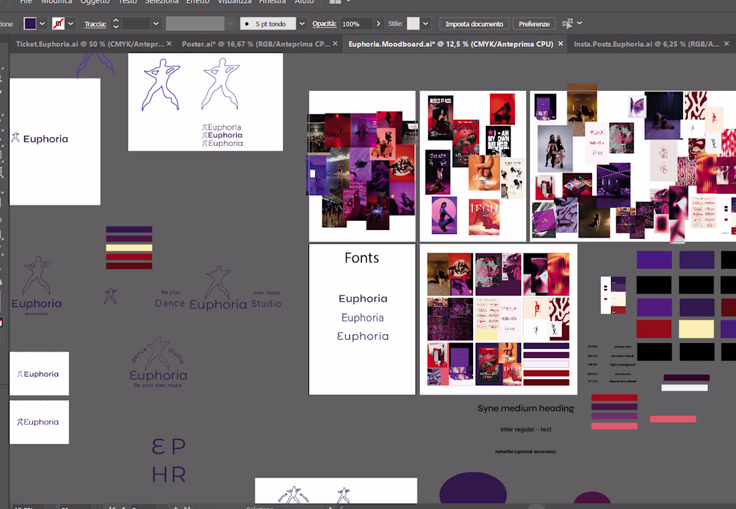Select the helvetika optional secondary text

[526, 451]
